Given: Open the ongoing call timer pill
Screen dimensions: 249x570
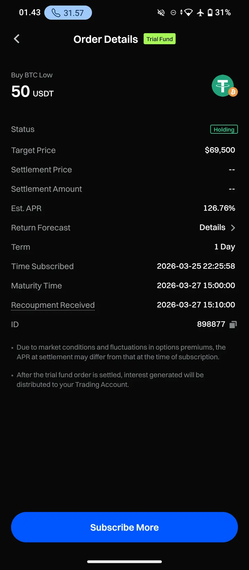Looking at the screenshot, I should click(68, 13).
